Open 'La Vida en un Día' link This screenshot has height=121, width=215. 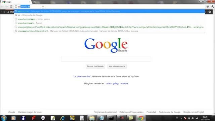(82, 77)
